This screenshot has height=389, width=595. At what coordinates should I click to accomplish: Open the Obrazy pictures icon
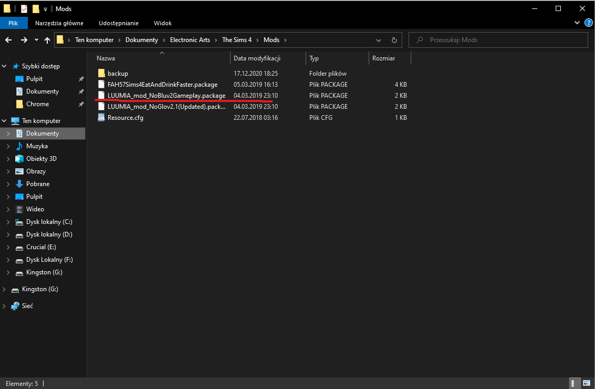click(x=19, y=171)
